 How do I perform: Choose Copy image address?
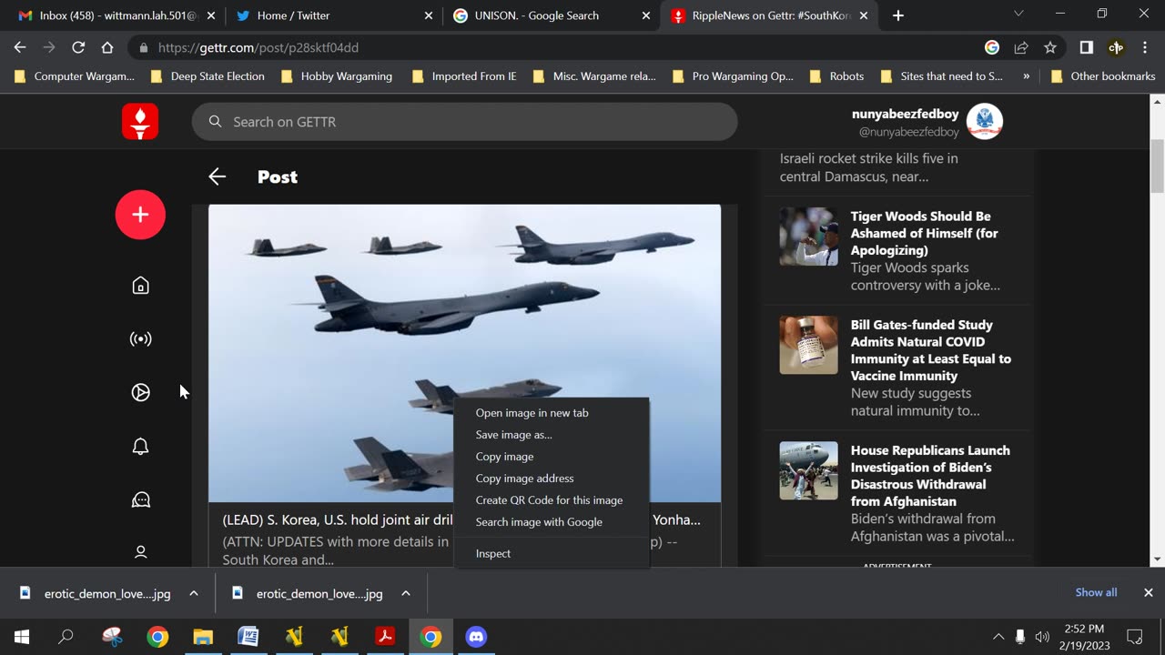[x=552, y=479]
